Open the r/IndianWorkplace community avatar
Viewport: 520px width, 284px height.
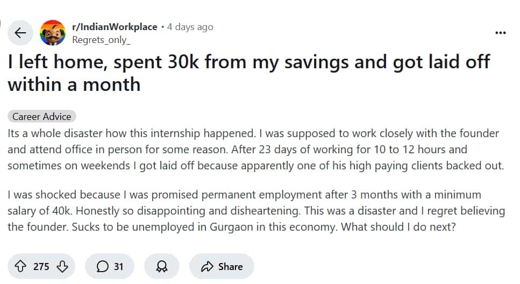52,32
